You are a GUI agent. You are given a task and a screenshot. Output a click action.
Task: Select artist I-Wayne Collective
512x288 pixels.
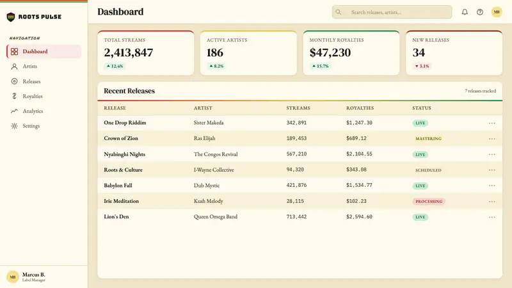[x=214, y=170]
